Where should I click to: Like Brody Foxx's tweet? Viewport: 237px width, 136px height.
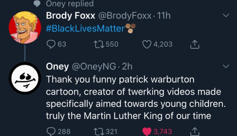point(147,44)
